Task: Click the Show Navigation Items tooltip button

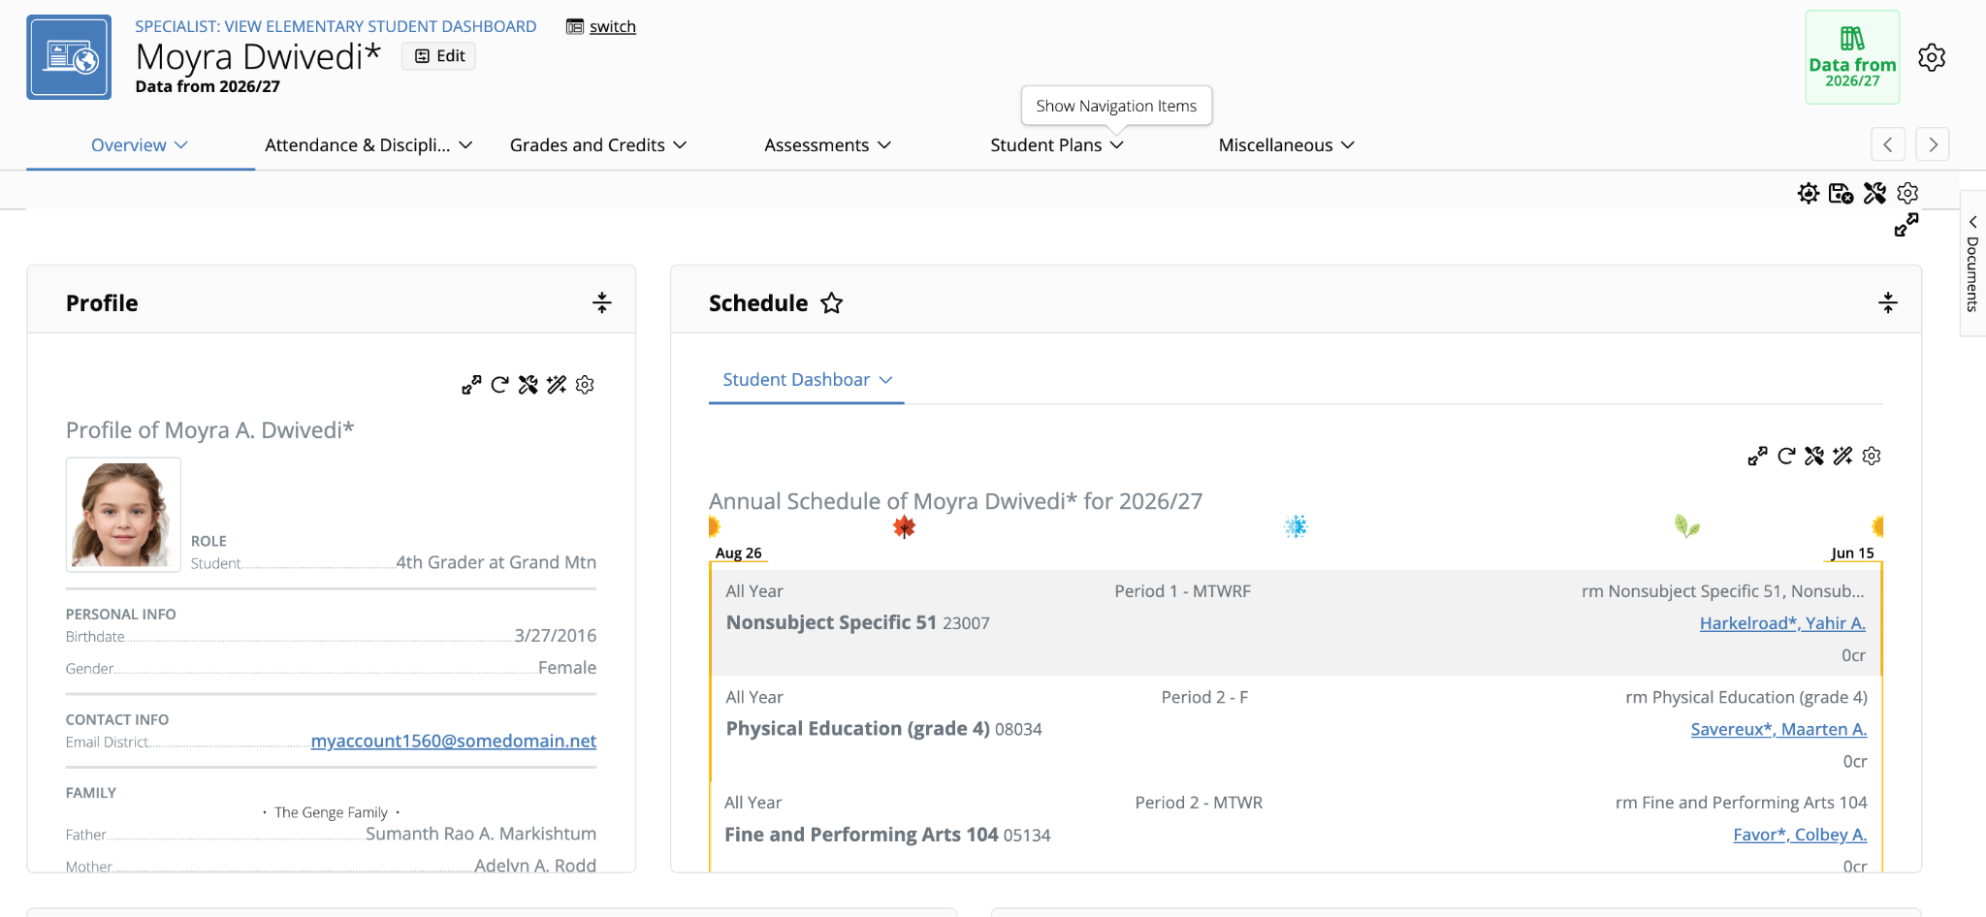Action: point(1116,106)
